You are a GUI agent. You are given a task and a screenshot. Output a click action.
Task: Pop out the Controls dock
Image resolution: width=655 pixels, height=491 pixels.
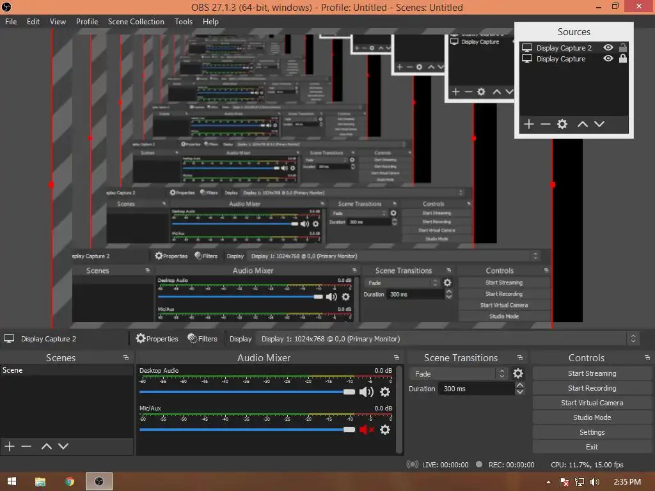coord(647,357)
